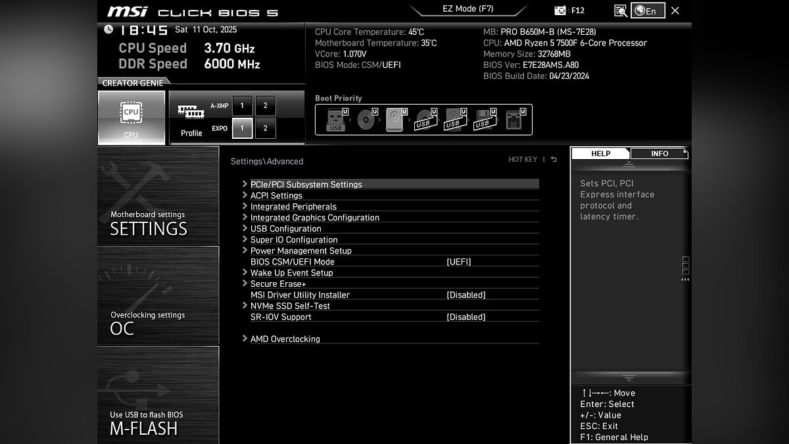Screen dimensions: 789x444
Task: Select the USB stick boot device icon
Action: [x=336, y=120]
